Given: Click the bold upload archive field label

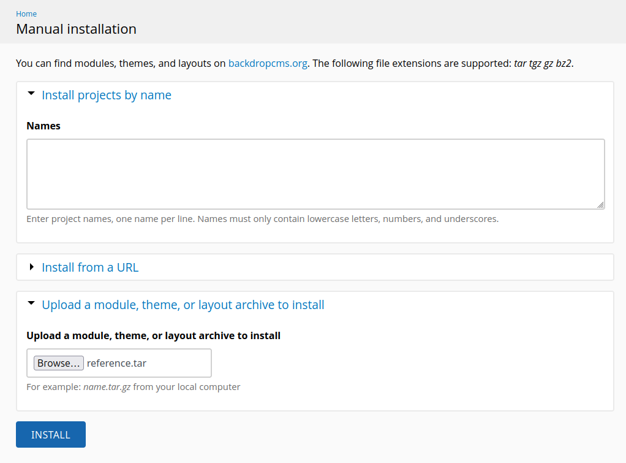Looking at the screenshot, I should point(153,335).
